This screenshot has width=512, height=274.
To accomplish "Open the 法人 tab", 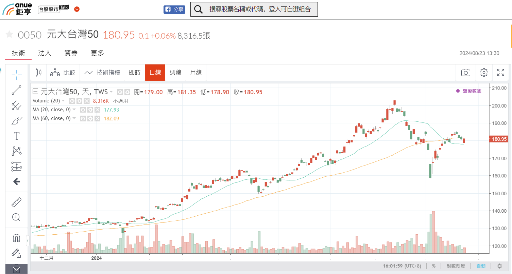I will pyautogui.click(x=45, y=53).
